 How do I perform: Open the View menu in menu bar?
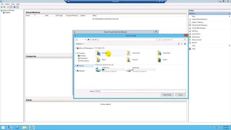(x=13, y=4)
